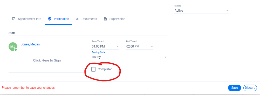Click the Documents paperclip icon
The height and width of the screenshot is (95, 260).
[x=77, y=19]
